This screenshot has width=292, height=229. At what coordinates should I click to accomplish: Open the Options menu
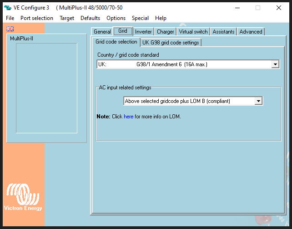tap(116, 18)
